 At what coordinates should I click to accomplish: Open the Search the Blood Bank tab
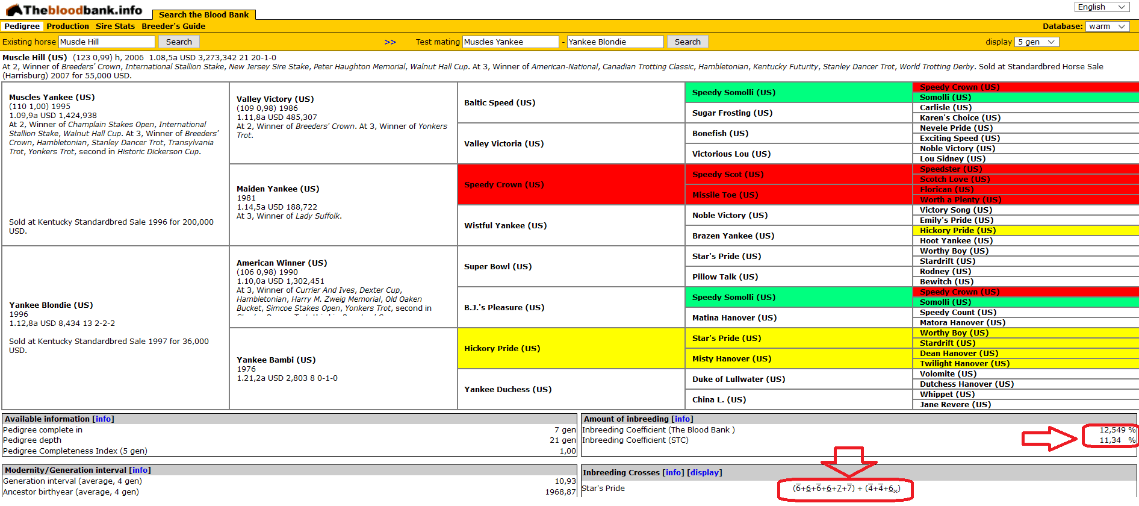pos(203,14)
